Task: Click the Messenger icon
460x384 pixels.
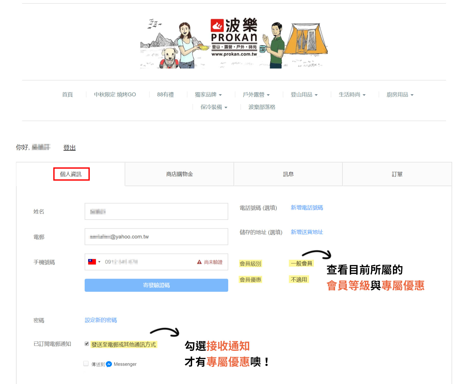Action: coord(109,364)
